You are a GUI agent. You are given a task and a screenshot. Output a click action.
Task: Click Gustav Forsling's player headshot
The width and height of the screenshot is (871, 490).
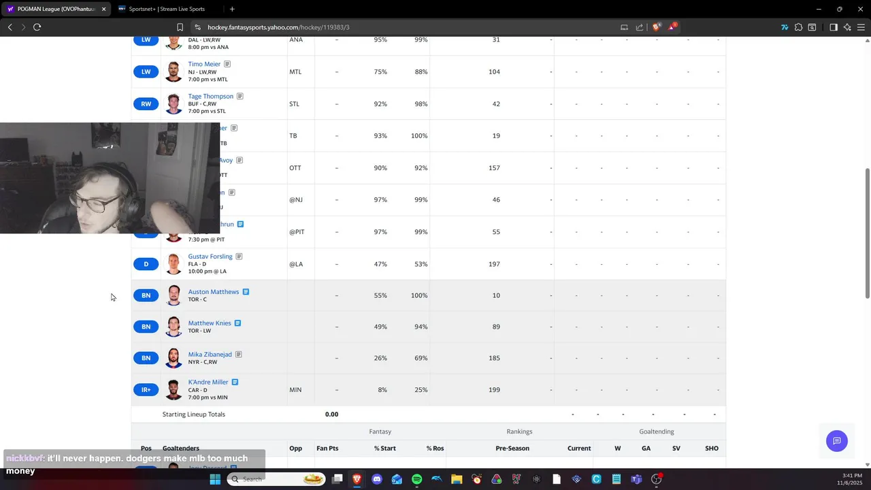click(x=174, y=264)
